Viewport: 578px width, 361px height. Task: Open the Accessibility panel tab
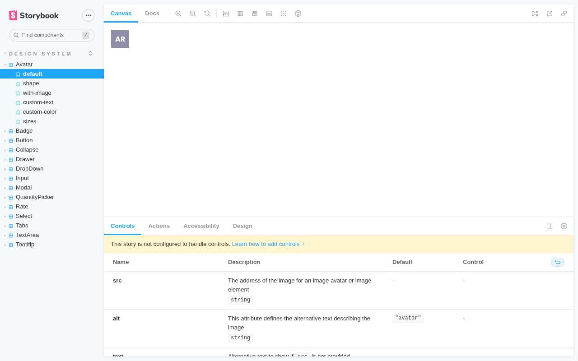[201, 226]
